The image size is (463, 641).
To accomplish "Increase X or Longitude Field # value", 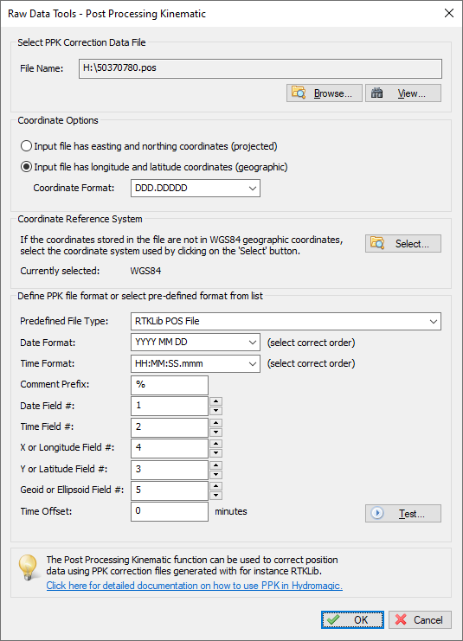I will [216, 444].
